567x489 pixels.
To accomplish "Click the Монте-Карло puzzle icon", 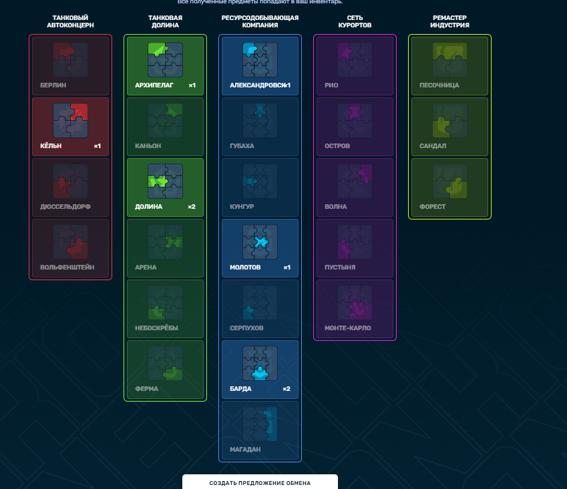I will (355, 302).
